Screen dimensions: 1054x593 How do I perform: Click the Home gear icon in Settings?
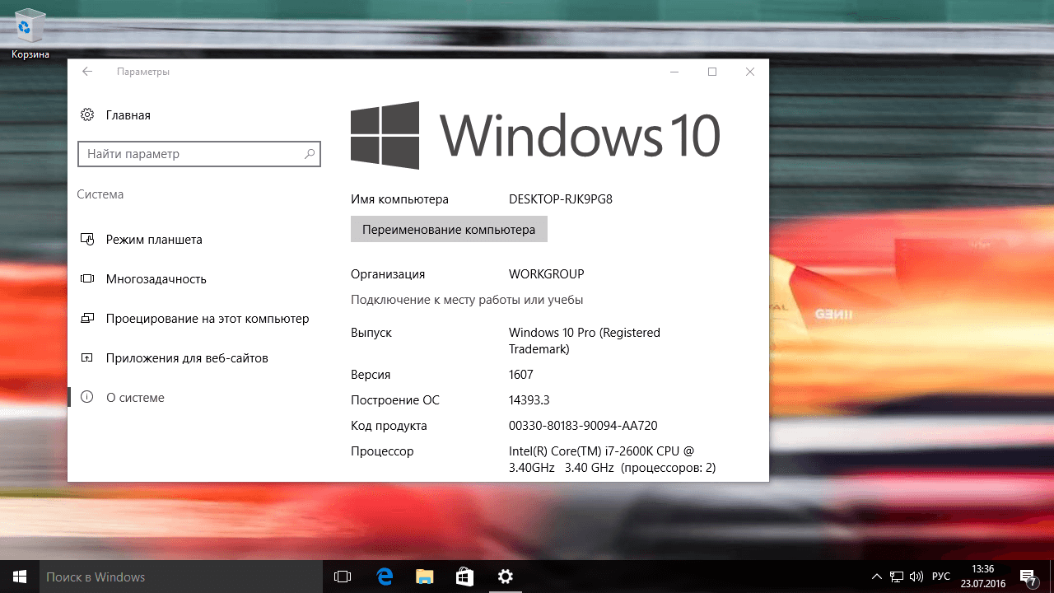(x=87, y=115)
